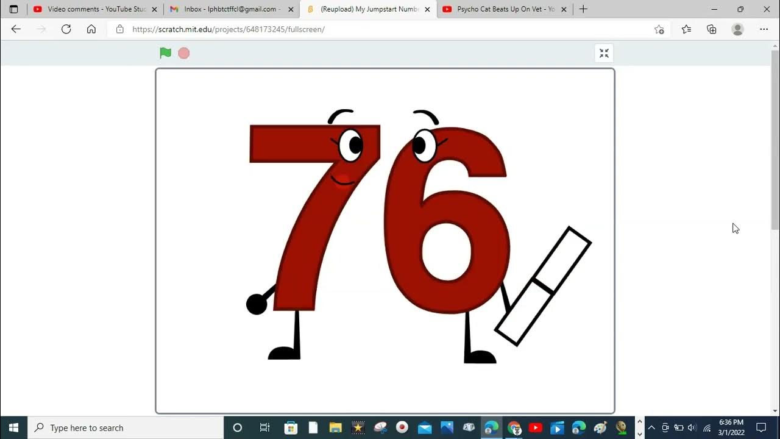Open Google Chrome from taskbar
The height and width of the screenshot is (439, 780).
[514, 427]
